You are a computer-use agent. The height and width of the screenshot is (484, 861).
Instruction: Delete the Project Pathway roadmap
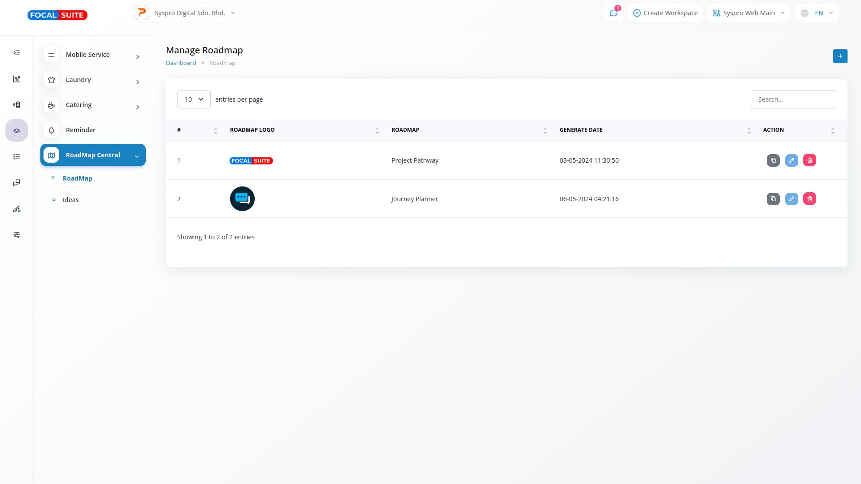coord(809,160)
